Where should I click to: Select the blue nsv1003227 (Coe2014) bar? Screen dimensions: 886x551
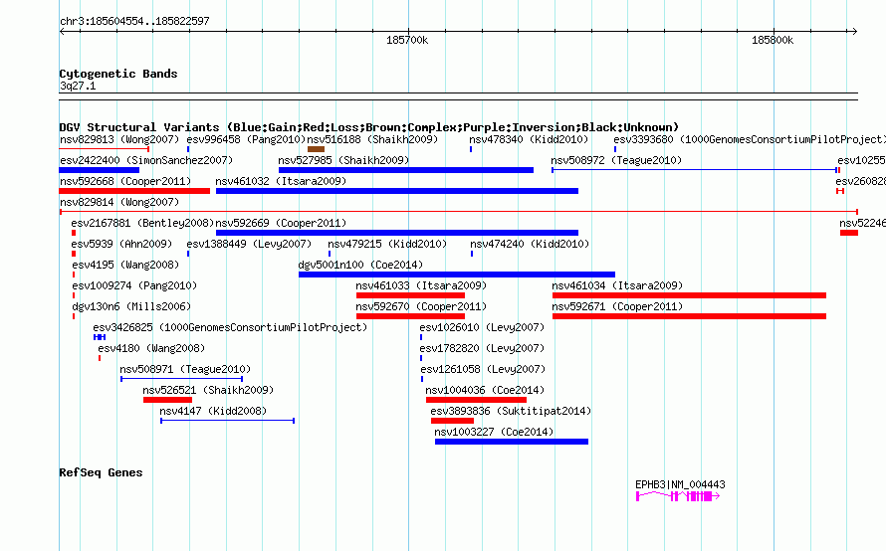[512, 442]
